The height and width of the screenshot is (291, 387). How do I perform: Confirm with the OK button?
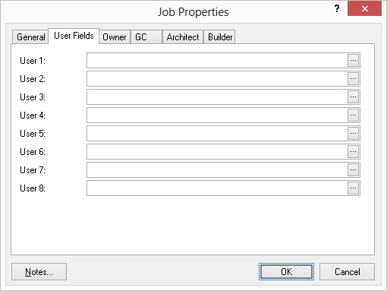click(x=286, y=272)
